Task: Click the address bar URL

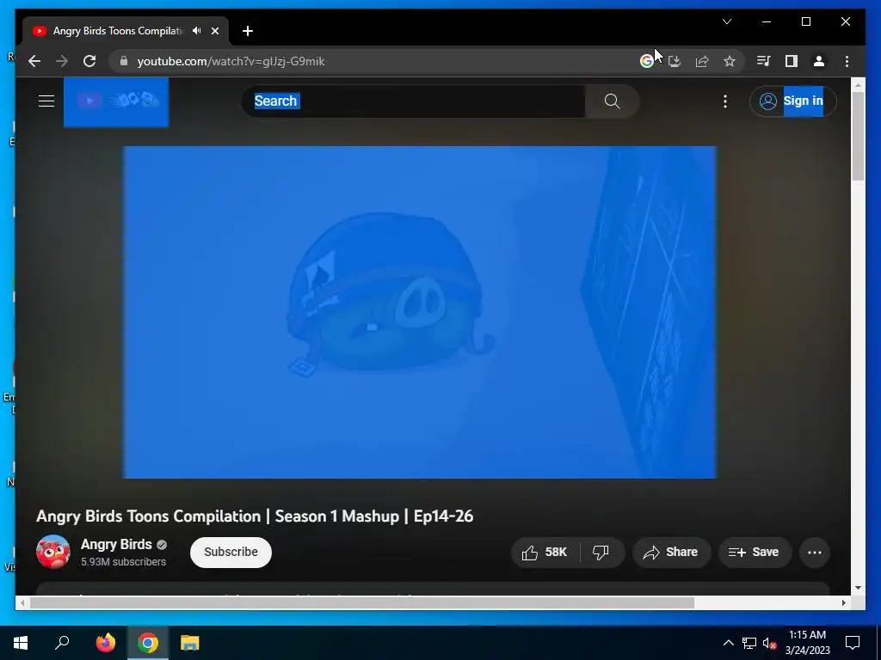Action: pos(231,61)
